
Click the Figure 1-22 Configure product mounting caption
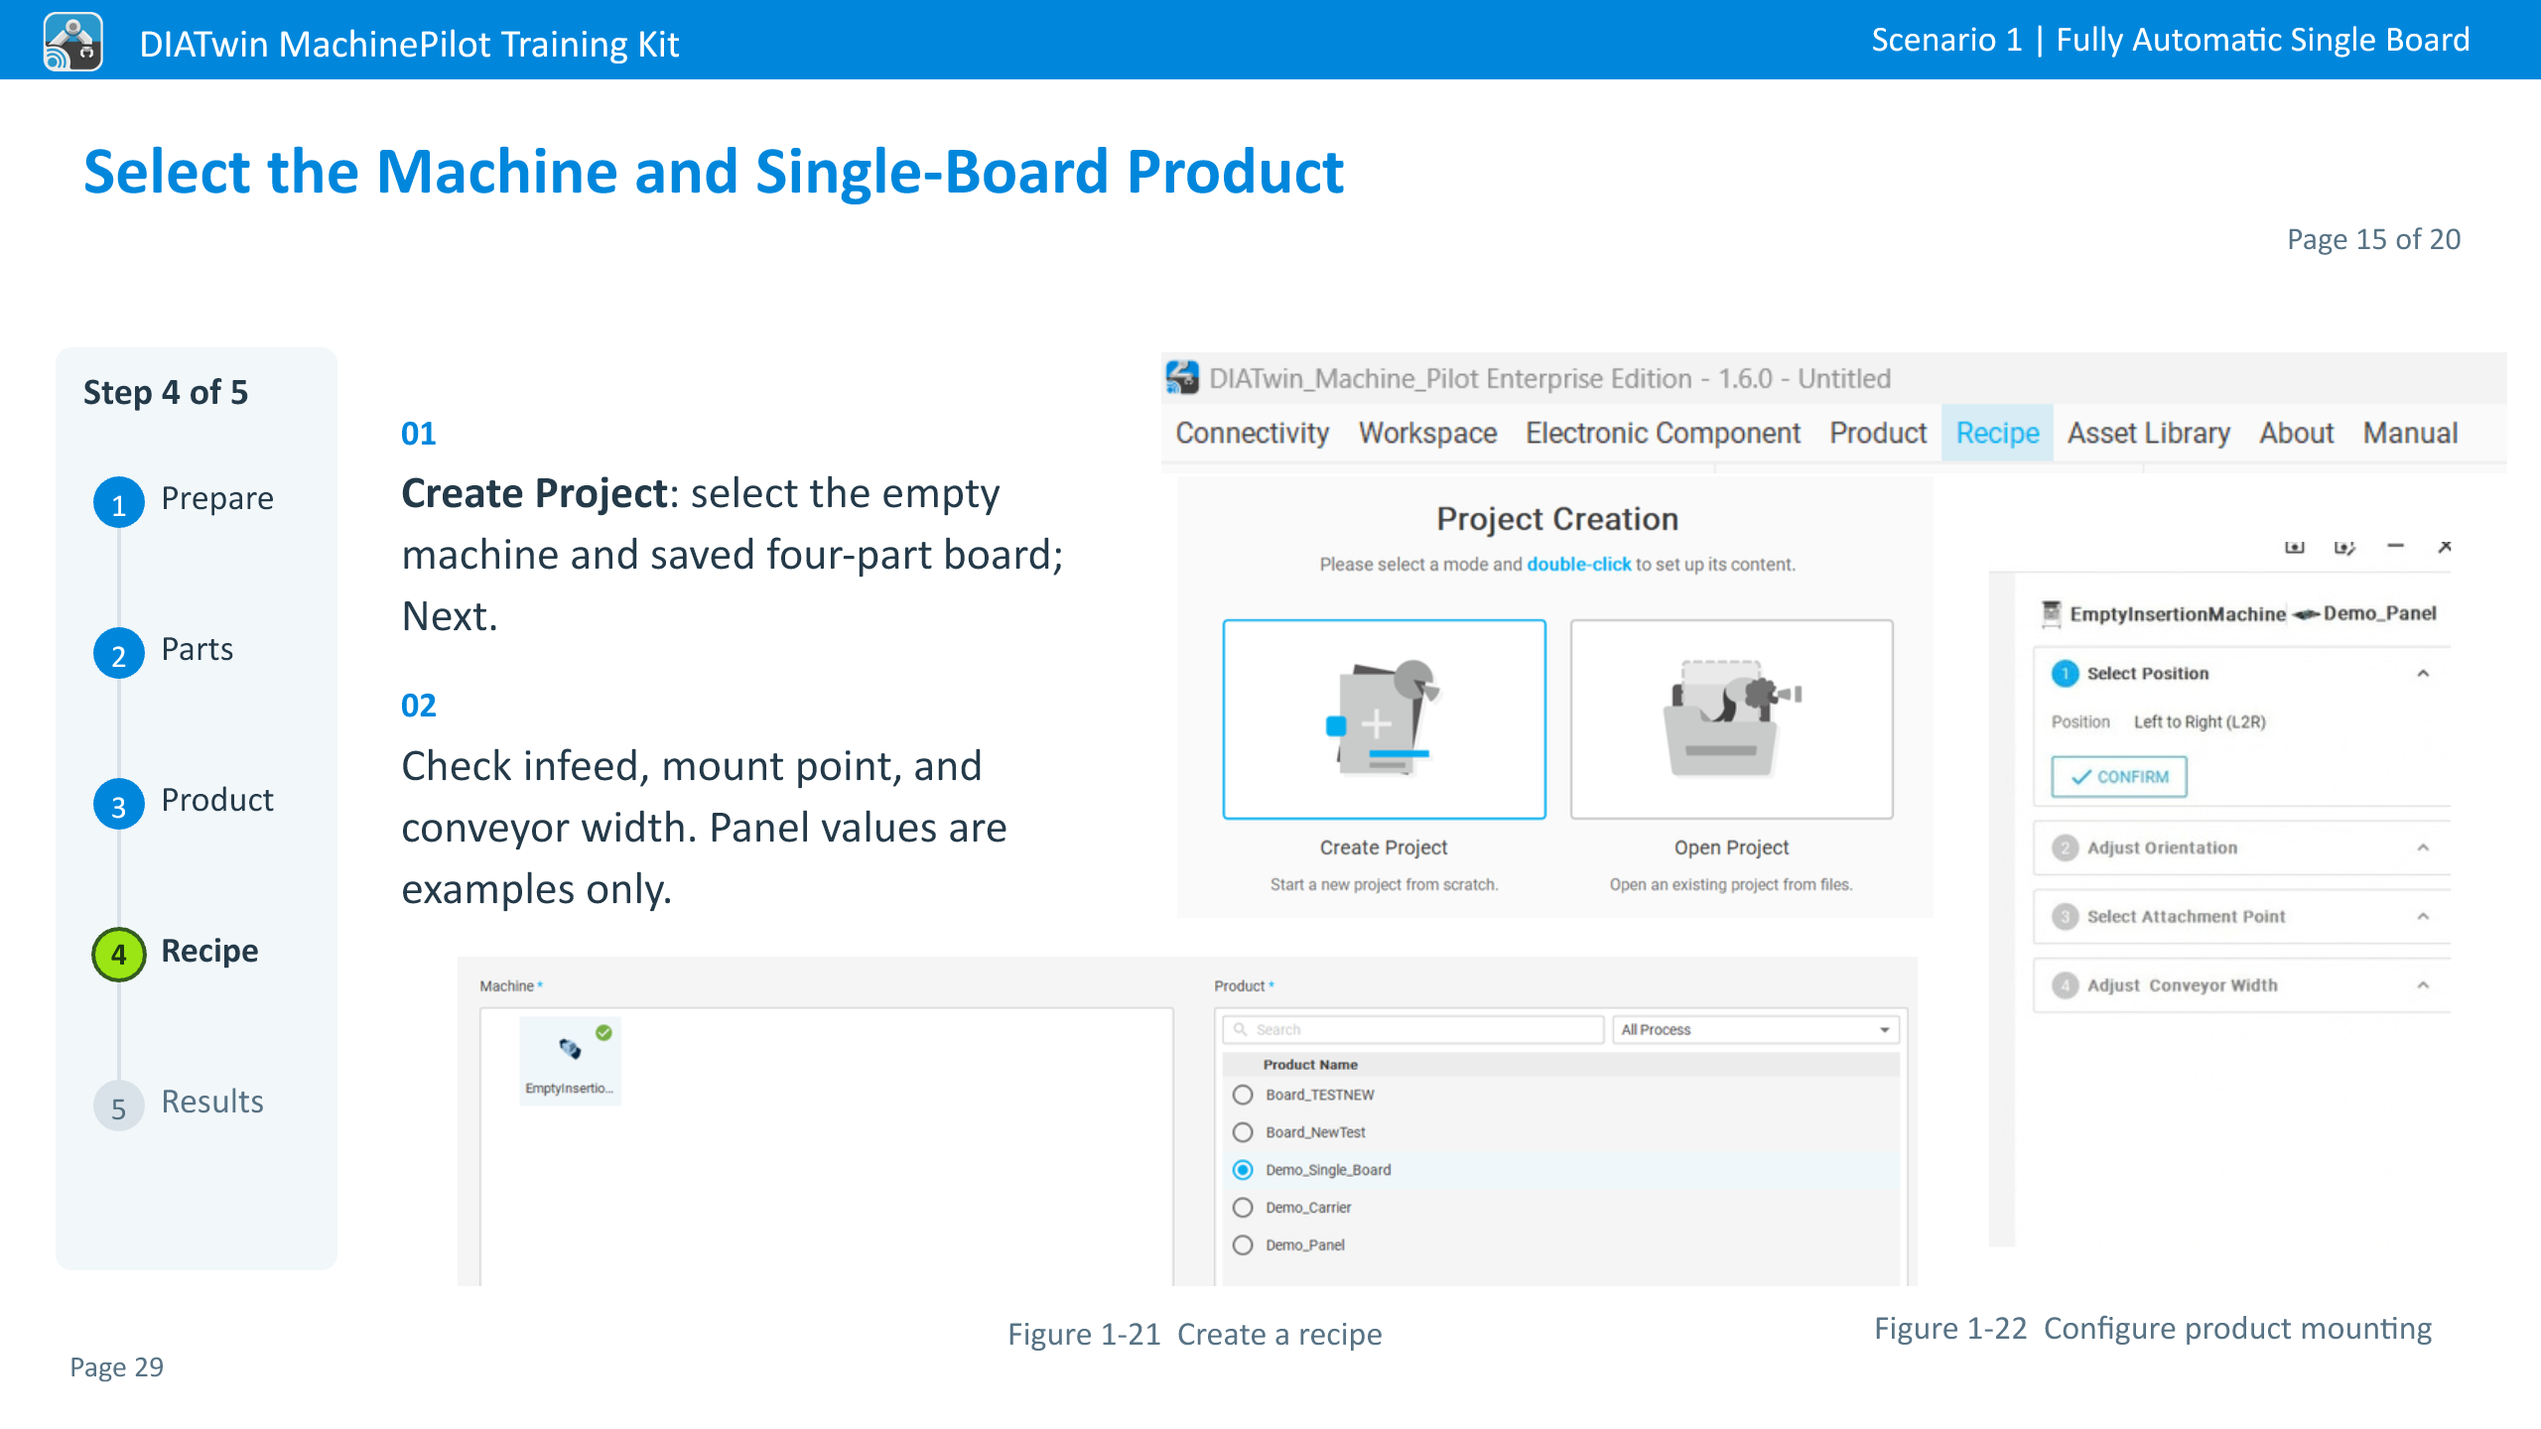2153,1329
